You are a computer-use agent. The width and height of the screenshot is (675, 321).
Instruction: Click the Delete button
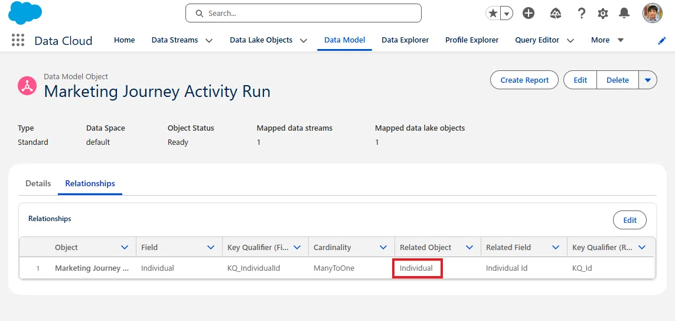coord(617,80)
